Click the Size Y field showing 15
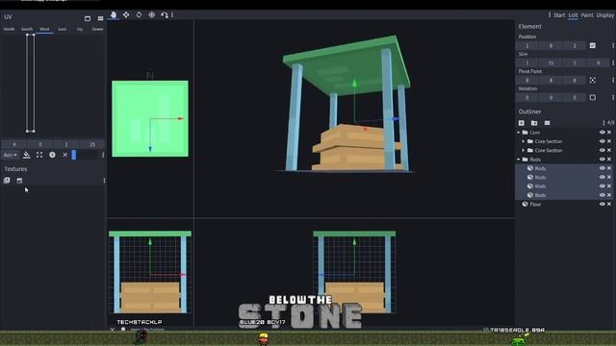 (551, 62)
